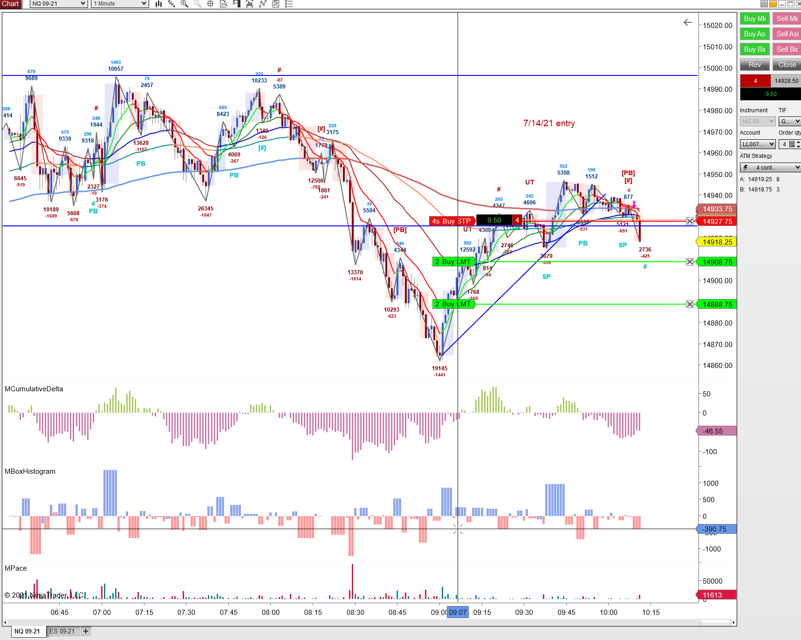The height and width of the screenshot is (640, 801).
Task: Click the orange interval link square
Action: tap(773, 4)
